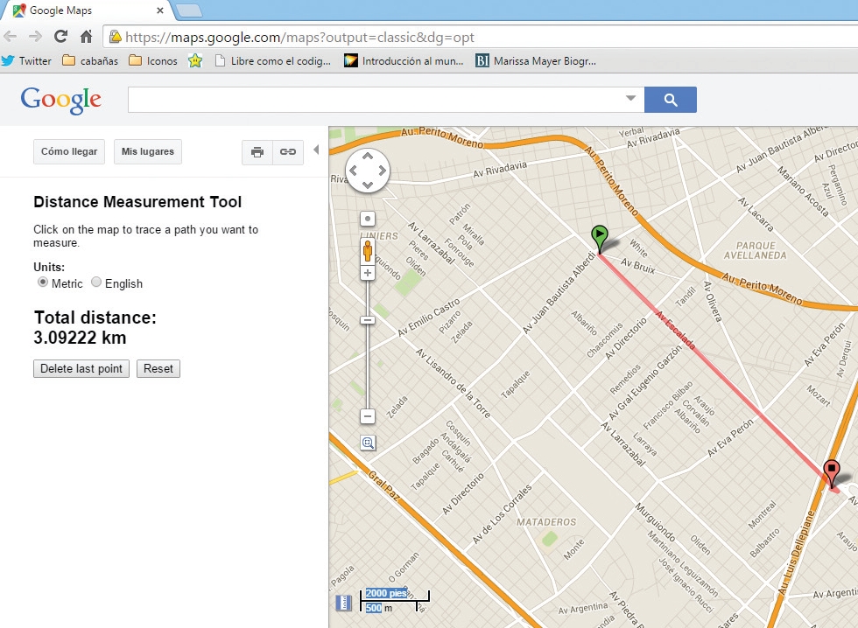This screenshot has width=858, height=628.
Task: Reset the distance measurement
Action: (x=158, y=368)
